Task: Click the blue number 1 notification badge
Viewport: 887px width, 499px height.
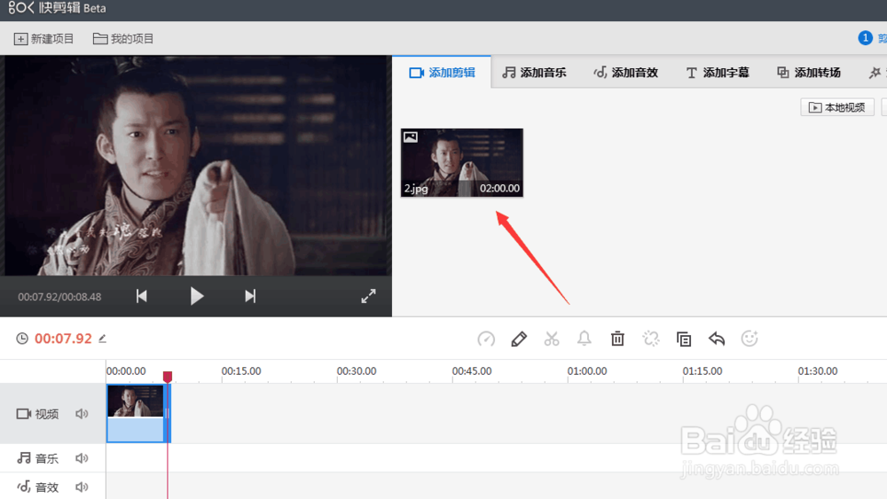Action: (x=865, y=38)
